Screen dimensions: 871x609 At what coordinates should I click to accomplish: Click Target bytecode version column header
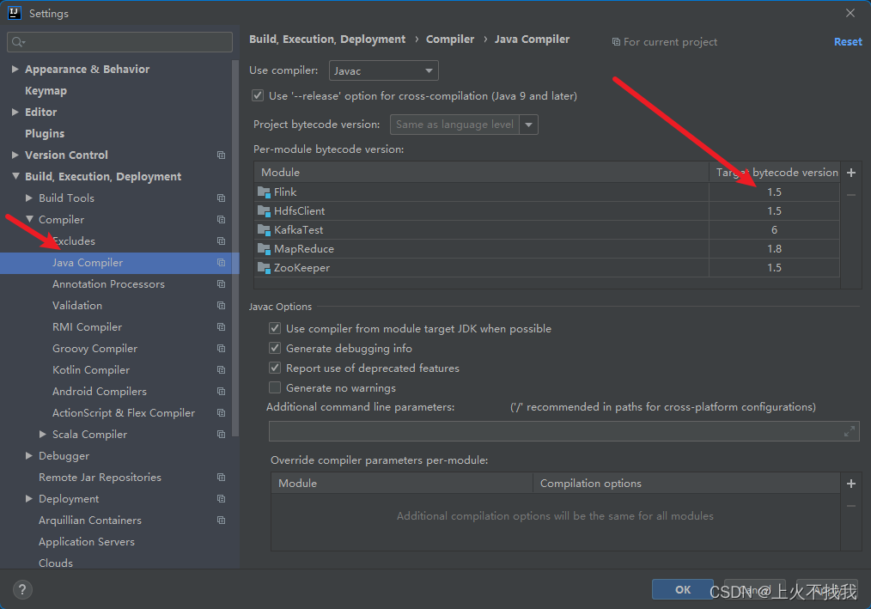click(x=774, y=173)
